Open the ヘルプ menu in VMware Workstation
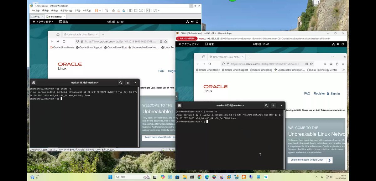376x181 pixels. 87,11
